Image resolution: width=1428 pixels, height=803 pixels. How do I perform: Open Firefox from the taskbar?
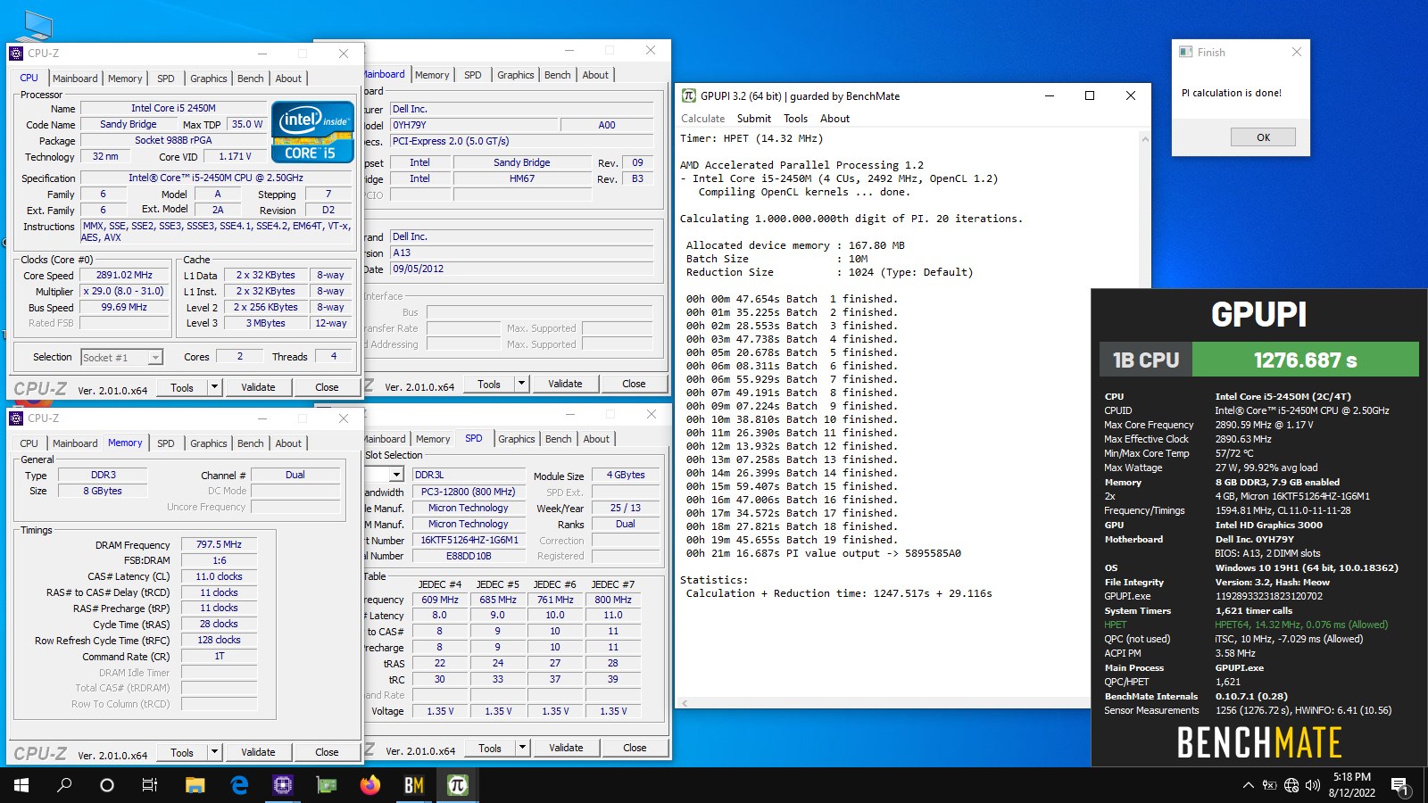coord(370,785)
